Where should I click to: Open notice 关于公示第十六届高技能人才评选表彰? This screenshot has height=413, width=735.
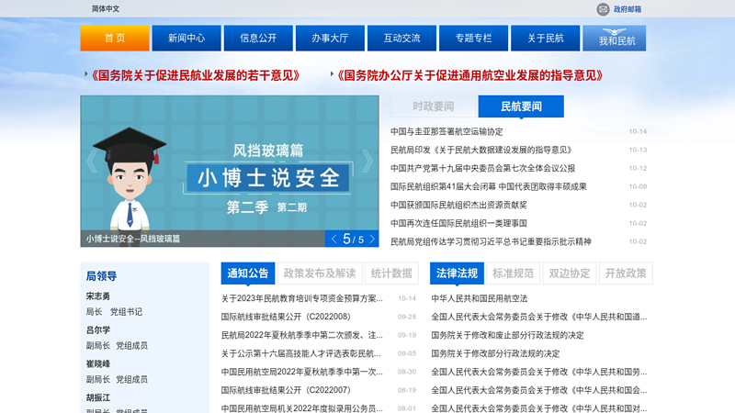pos(301,353)
